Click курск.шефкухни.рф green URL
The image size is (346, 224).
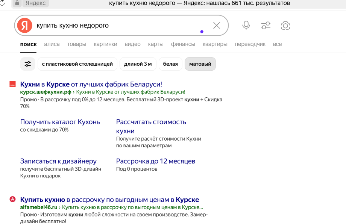(46, 92)
